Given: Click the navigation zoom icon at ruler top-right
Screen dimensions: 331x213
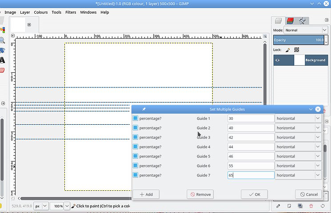Looking at the screenshot, I should pos(265,36).
